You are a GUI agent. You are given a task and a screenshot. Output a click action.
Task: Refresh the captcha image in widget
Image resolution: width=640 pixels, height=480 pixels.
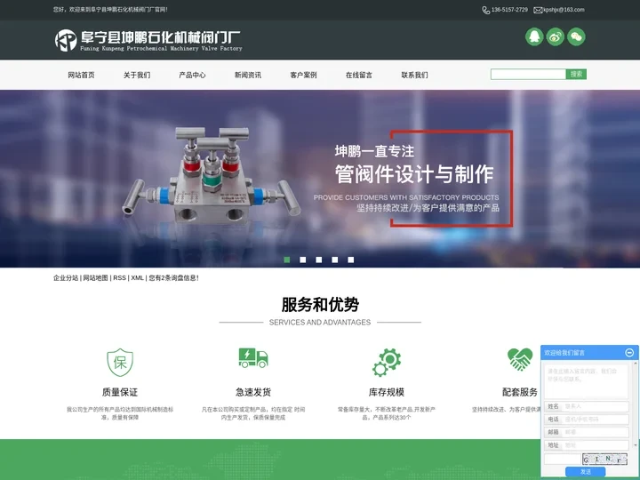click(605, 460)
